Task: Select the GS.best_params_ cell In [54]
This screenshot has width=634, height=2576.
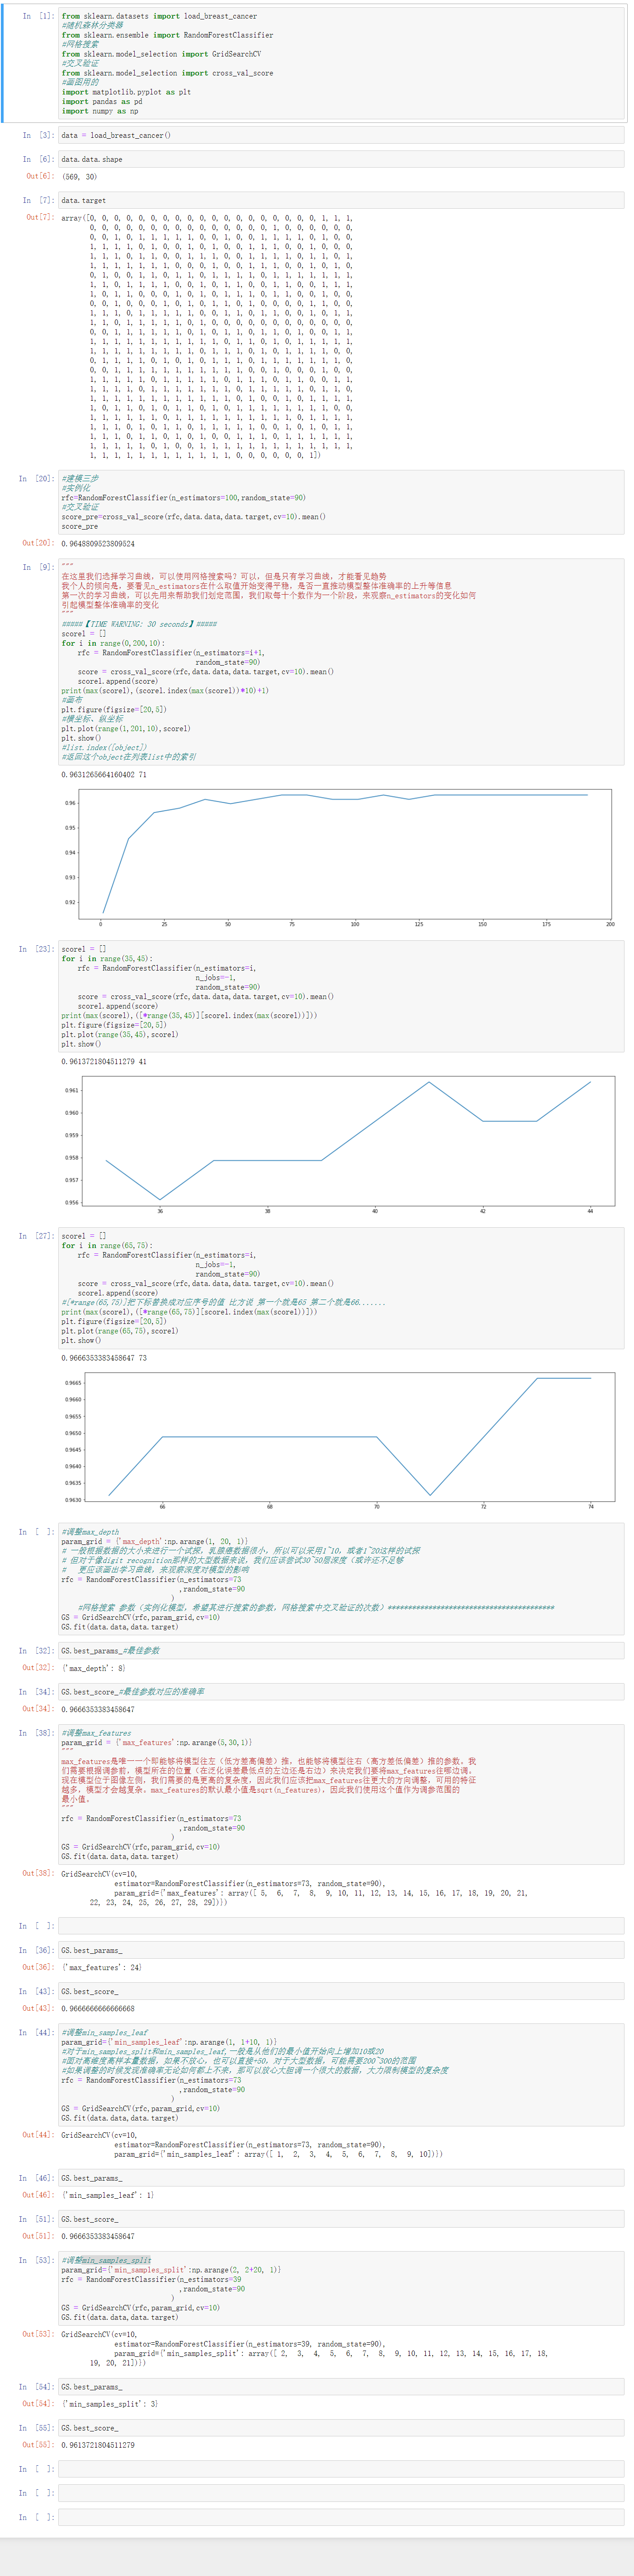Action: coord(341,2386)
